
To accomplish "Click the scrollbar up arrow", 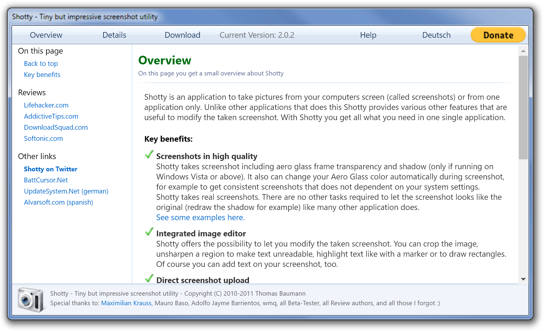I will pos(523,51).
